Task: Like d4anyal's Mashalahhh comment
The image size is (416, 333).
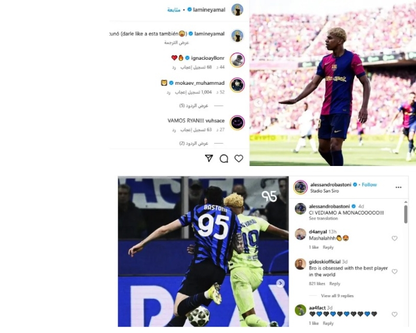Action: point(395,238)
